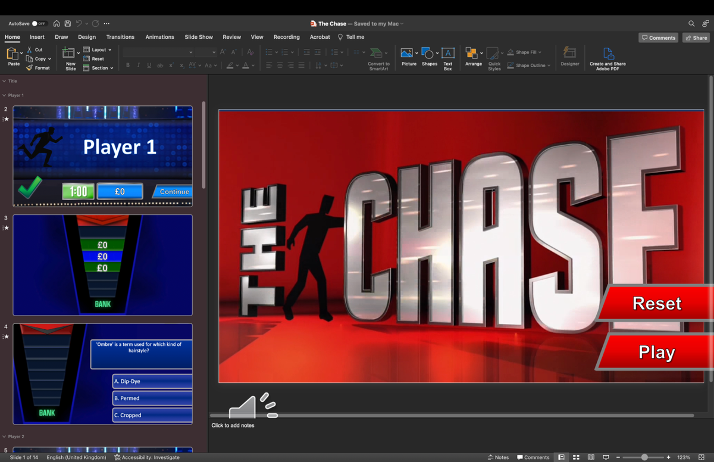Switch to Slide Sorter view icon
Viewport: 714px width, 462px height.
coord(576,457)
